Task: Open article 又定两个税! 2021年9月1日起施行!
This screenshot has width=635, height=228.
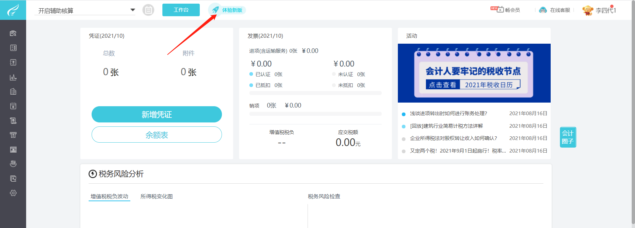Action: coord(458,151)
